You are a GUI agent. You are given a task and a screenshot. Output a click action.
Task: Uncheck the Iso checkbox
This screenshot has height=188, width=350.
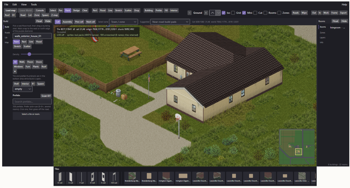223,13
